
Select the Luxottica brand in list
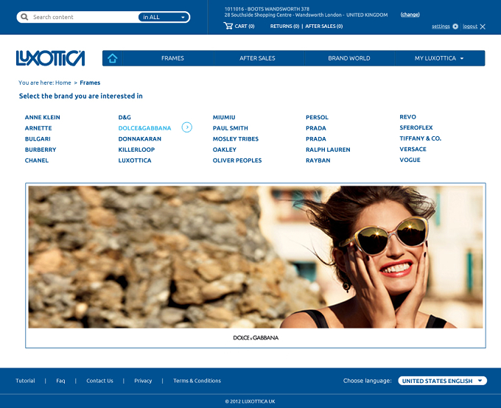pyautogui.click(x=135, y=161)
